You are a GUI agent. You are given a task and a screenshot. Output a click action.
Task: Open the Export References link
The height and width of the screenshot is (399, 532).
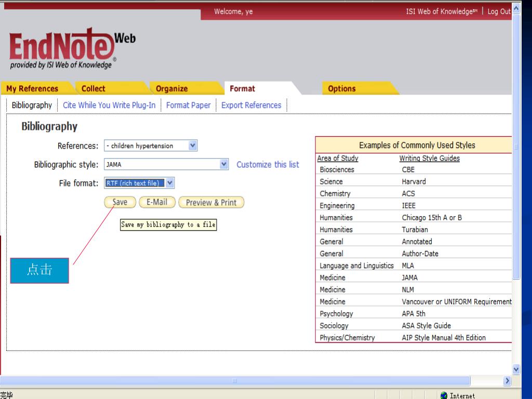point(251,105)
